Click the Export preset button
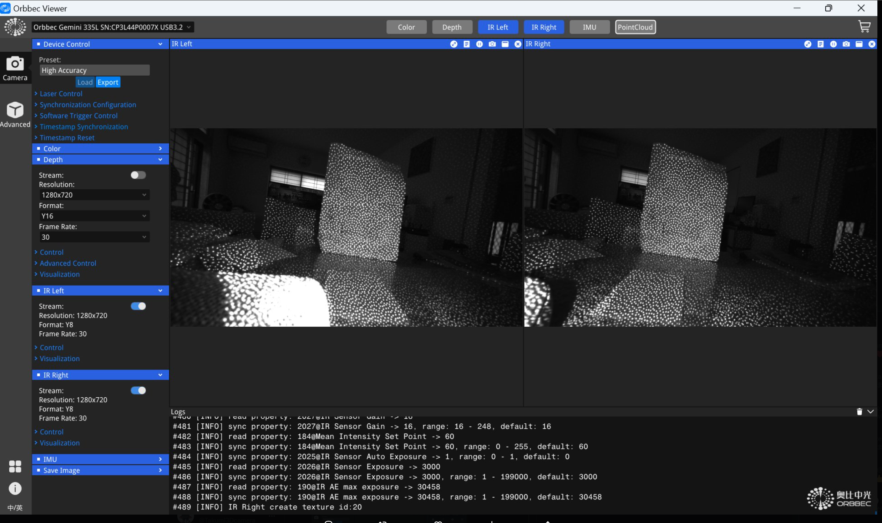This screenshot has height=523, width=882. click(x=108, y=82)
